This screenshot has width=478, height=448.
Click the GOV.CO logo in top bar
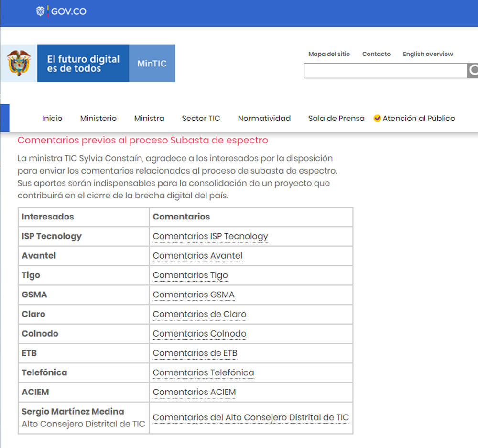point(61,11)
